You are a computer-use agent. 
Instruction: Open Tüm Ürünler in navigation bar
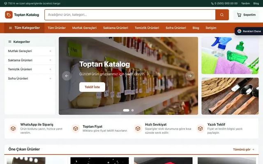click(57, 28)
